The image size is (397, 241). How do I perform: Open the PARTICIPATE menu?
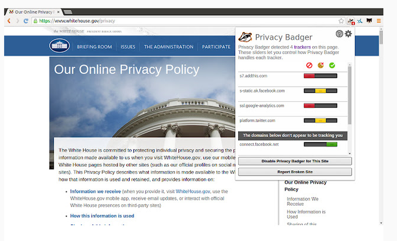tap(216, 47)
